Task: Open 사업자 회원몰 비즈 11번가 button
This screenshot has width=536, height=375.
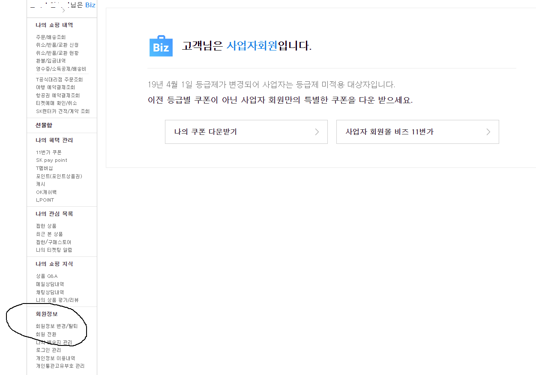Action: pyautogui.click(x=418, y=132)
